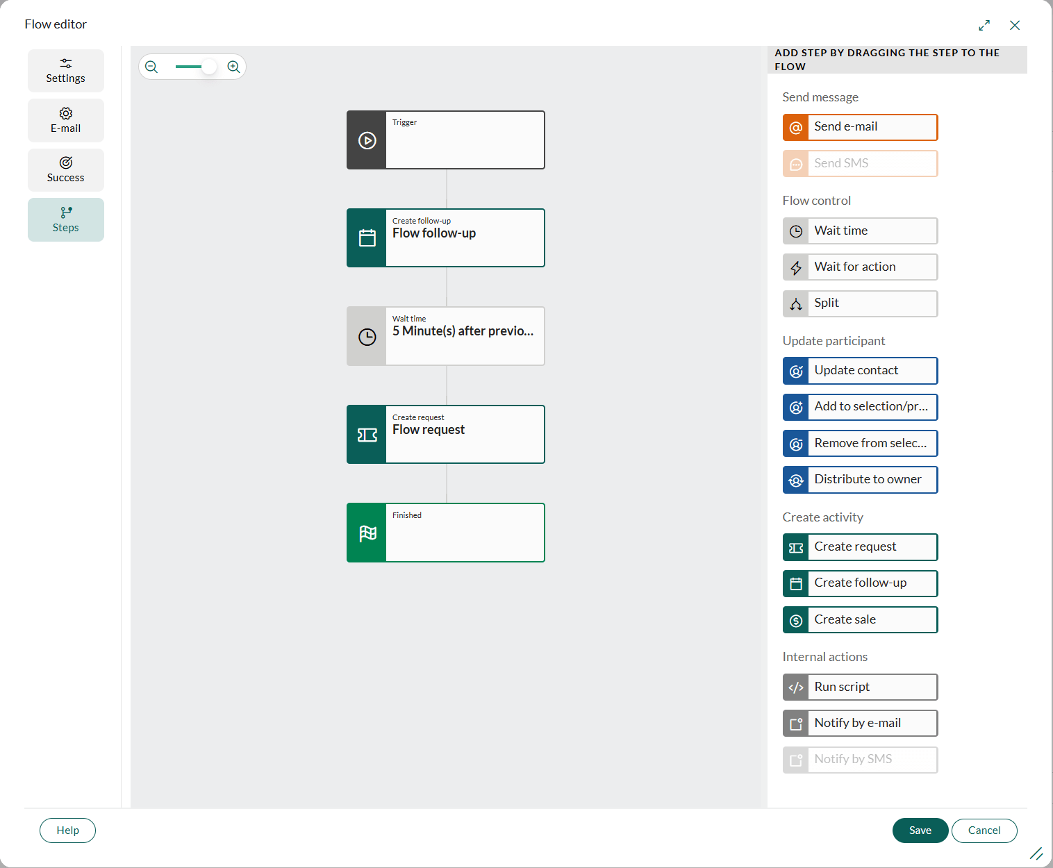Click the Run script code icon

click(x=796, y=687)
